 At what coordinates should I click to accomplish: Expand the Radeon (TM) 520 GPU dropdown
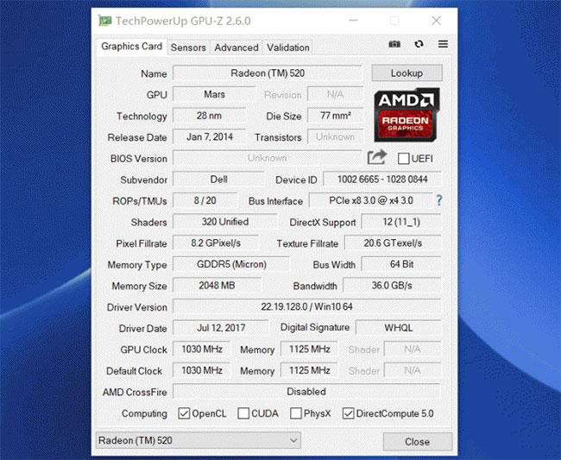[199, 440]
